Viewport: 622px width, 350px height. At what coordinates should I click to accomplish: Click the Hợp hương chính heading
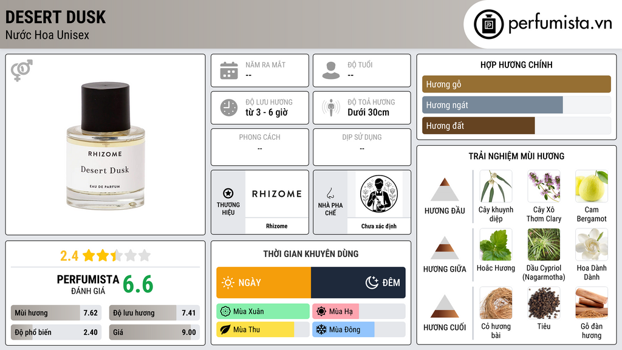pos(516,64)
